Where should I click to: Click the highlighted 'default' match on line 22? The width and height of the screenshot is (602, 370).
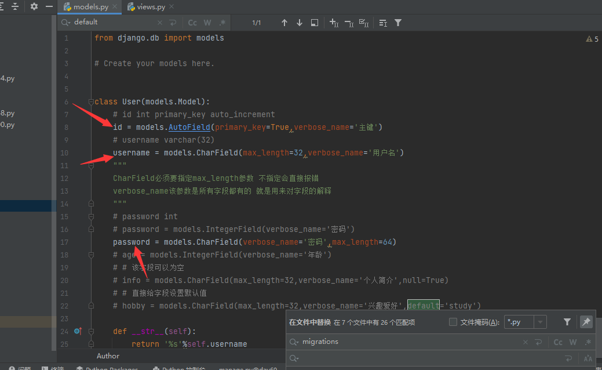[x=423, y=306]
